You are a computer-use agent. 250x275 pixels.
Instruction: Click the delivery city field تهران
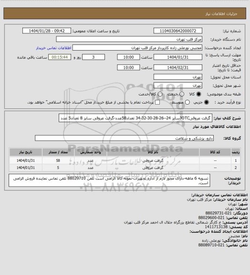(x=178, y=85)
